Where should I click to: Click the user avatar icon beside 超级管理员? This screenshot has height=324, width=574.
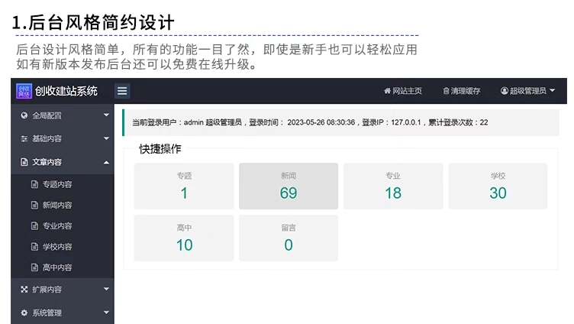coord(504,90)
